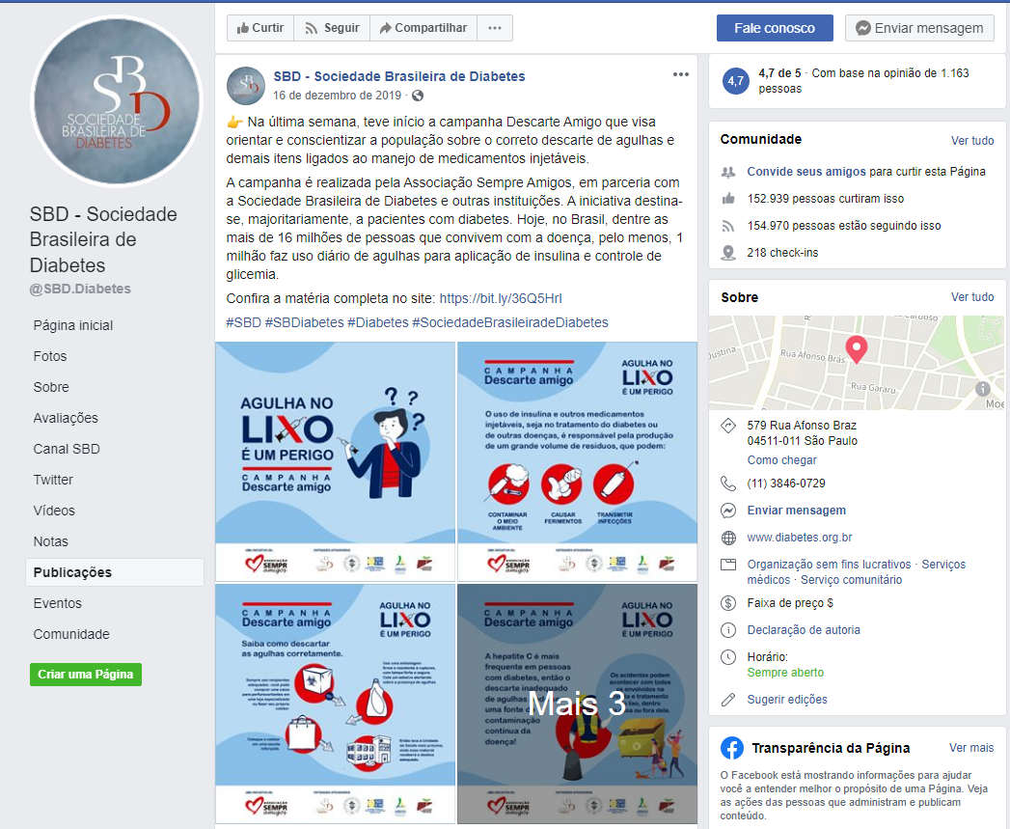Click the Enviar mensagem top button
The height and width of the screenshot is (829, 1010).
click(920, 28)
